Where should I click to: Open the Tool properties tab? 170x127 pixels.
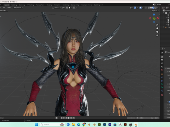point(162,53)
